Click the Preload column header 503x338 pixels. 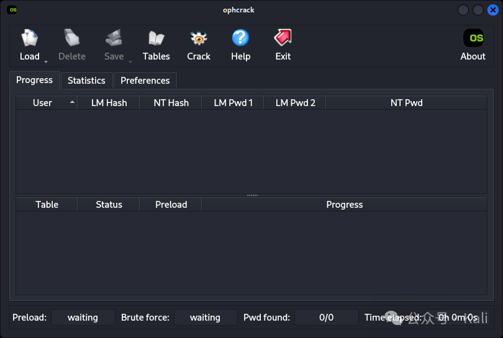[171, 205]
